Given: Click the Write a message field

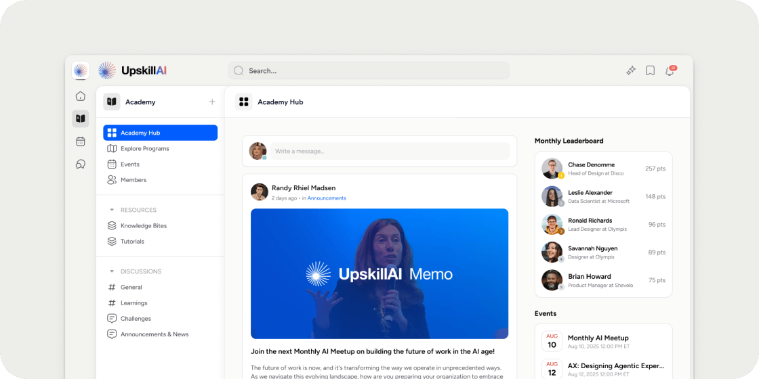Looking at the screenshot, I should coord(390,152).
